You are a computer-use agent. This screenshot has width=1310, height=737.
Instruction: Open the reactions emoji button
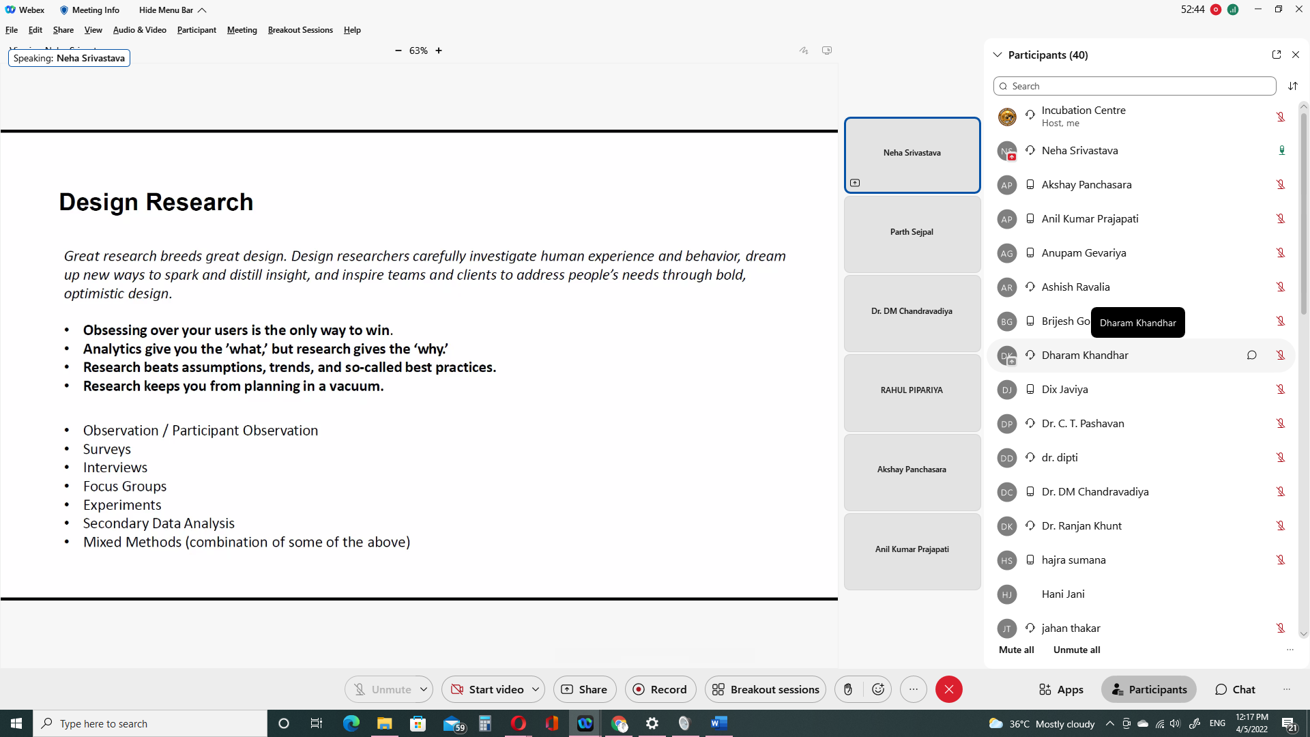[x=878, y=689]
